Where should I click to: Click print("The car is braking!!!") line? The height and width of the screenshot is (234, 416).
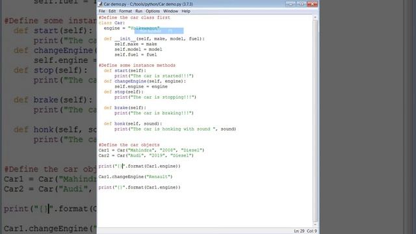[x=154, y=113]
